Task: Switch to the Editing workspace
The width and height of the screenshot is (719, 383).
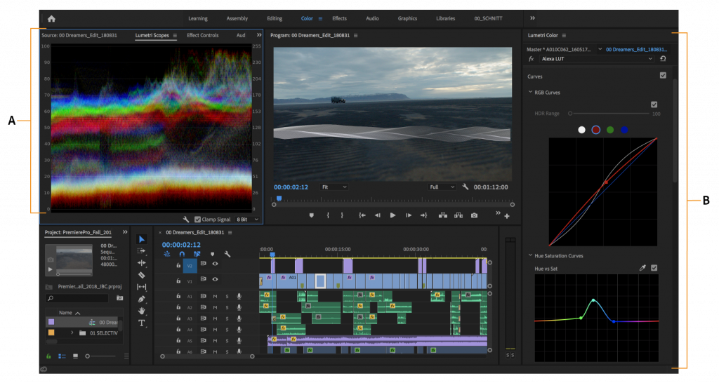Action: (275, 18)
